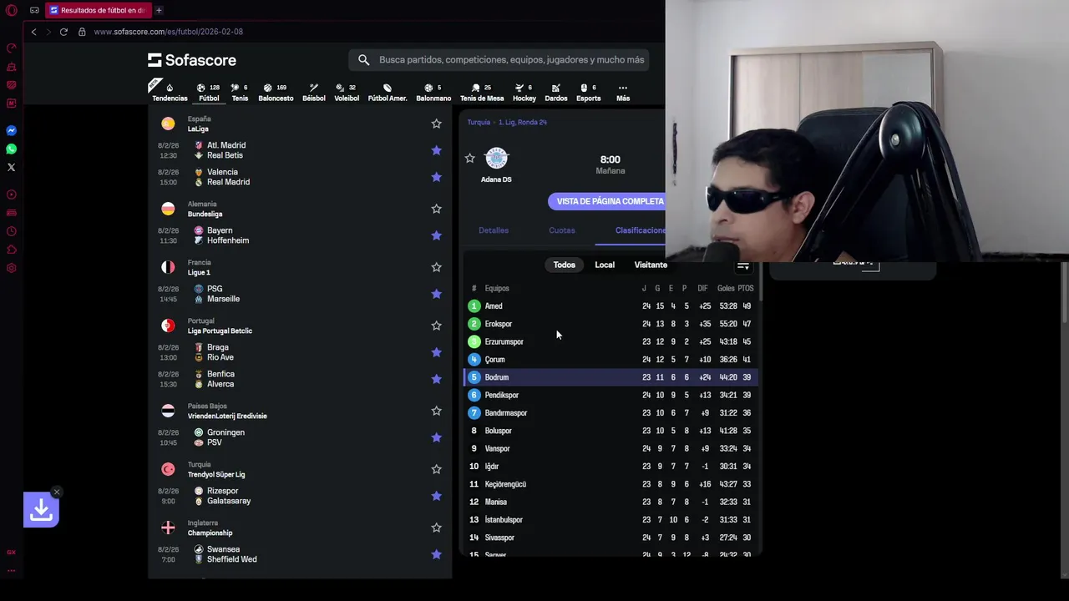Open the Turquía breadcrumb link
1069x601 pixels.
click(479, 122)
